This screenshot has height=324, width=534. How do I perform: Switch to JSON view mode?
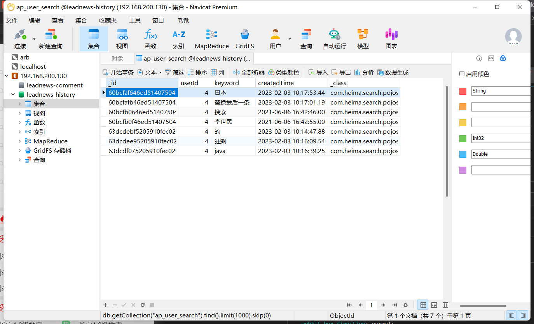445,305
